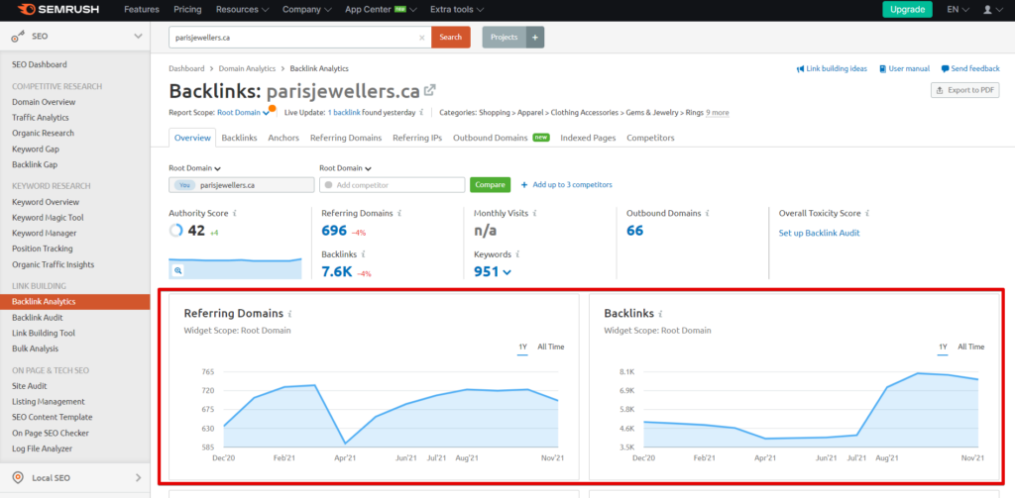Switch to the Anchors tab
Image resolution: width=1015 pixels, height=498 pixels.
tap(283, 138)
